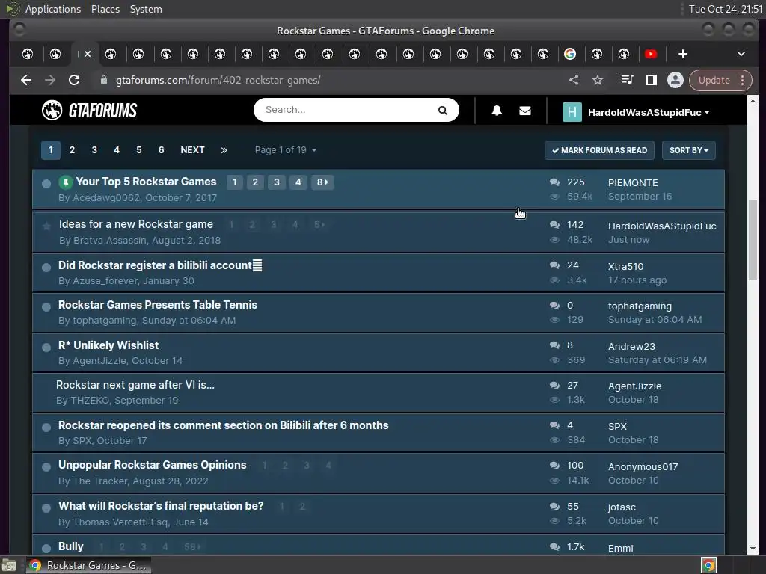766x574 pixels.
Task: Click the star marker on Ideas topic
Action: tap(46, 226)
